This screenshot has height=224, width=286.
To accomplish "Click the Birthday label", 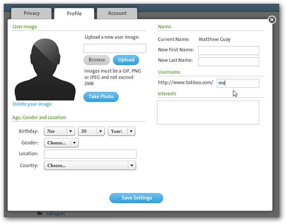I will 29,131.
